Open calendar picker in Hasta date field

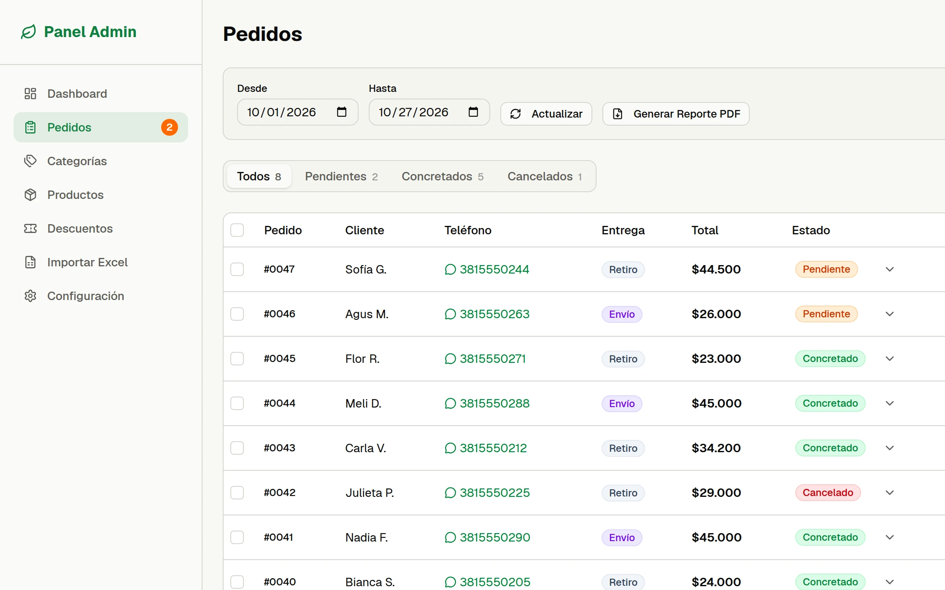[x=473, y=112]
